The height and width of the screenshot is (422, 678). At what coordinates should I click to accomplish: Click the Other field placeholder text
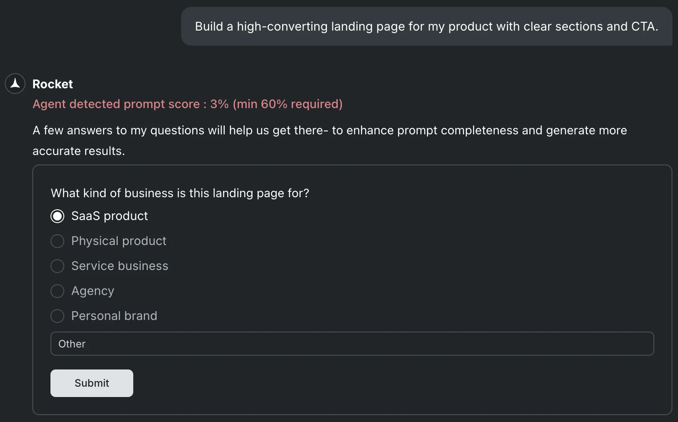(x=72, y=344)
